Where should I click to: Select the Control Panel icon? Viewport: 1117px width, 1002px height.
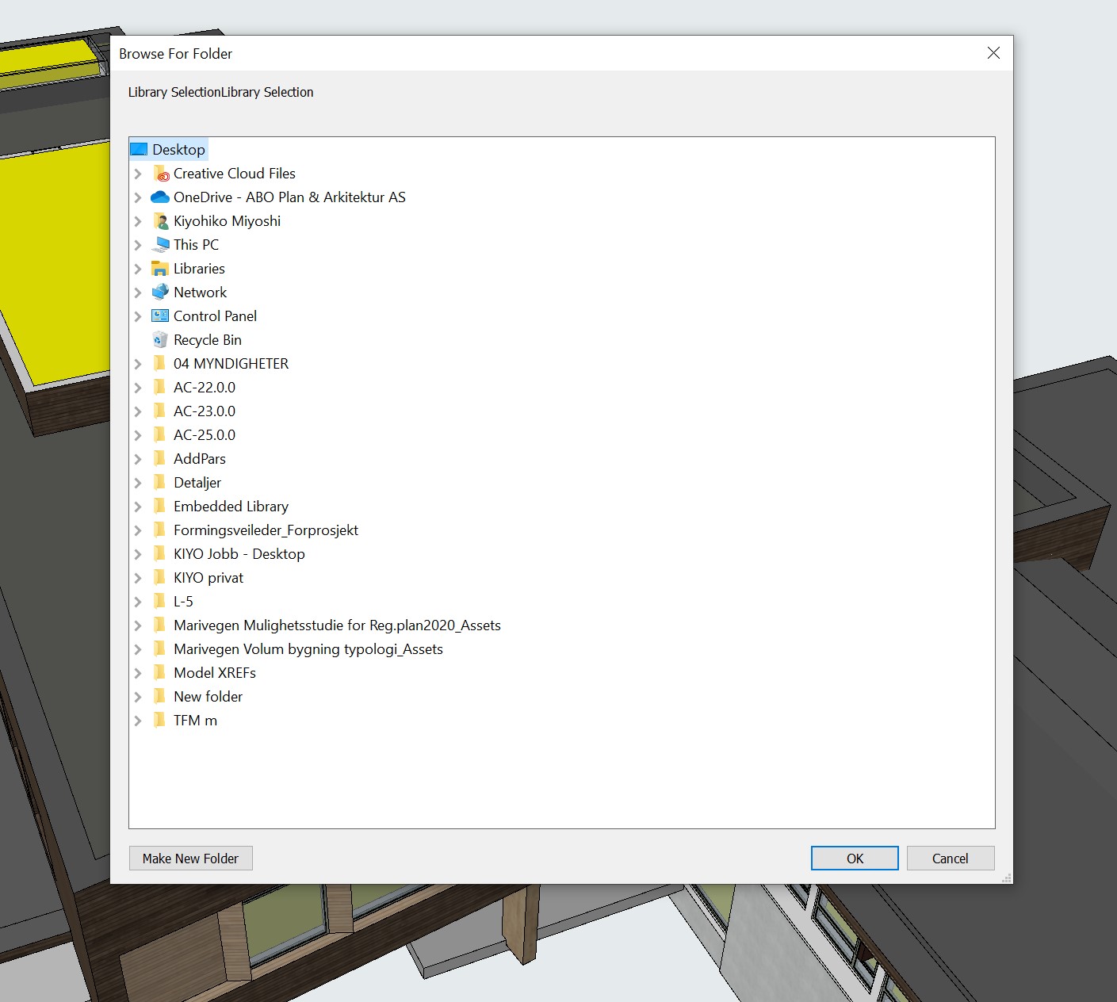pyautogui.click(x=160, y=316)
